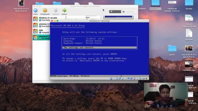Screen dimensions: 198x111
Task: Click the optical disk status icon
Action: pos(114,79)
